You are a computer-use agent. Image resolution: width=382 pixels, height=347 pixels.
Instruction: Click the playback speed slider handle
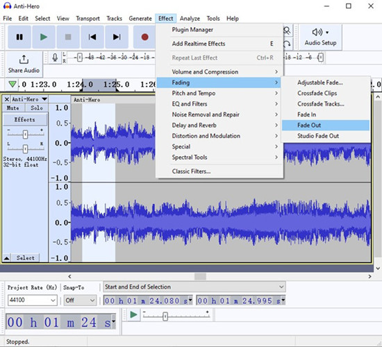(x=165, y=316)
